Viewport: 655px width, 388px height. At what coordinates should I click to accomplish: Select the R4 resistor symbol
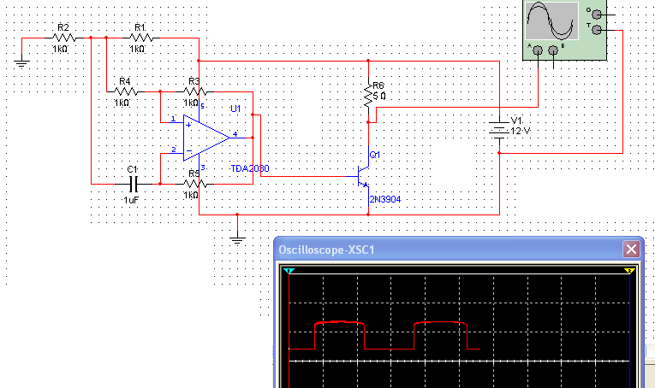(x=126, y=91)
